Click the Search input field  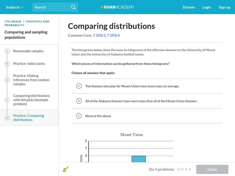(x=55, y=7)
